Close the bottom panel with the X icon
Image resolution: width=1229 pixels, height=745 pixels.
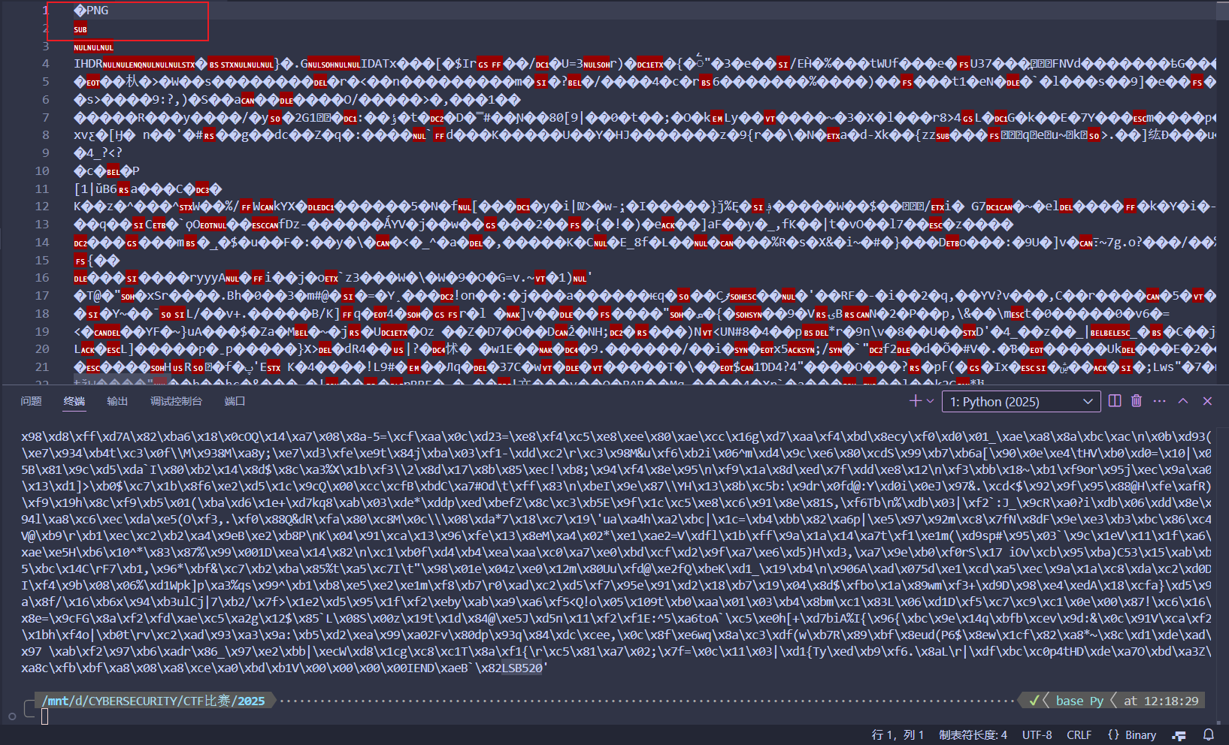1207,401
